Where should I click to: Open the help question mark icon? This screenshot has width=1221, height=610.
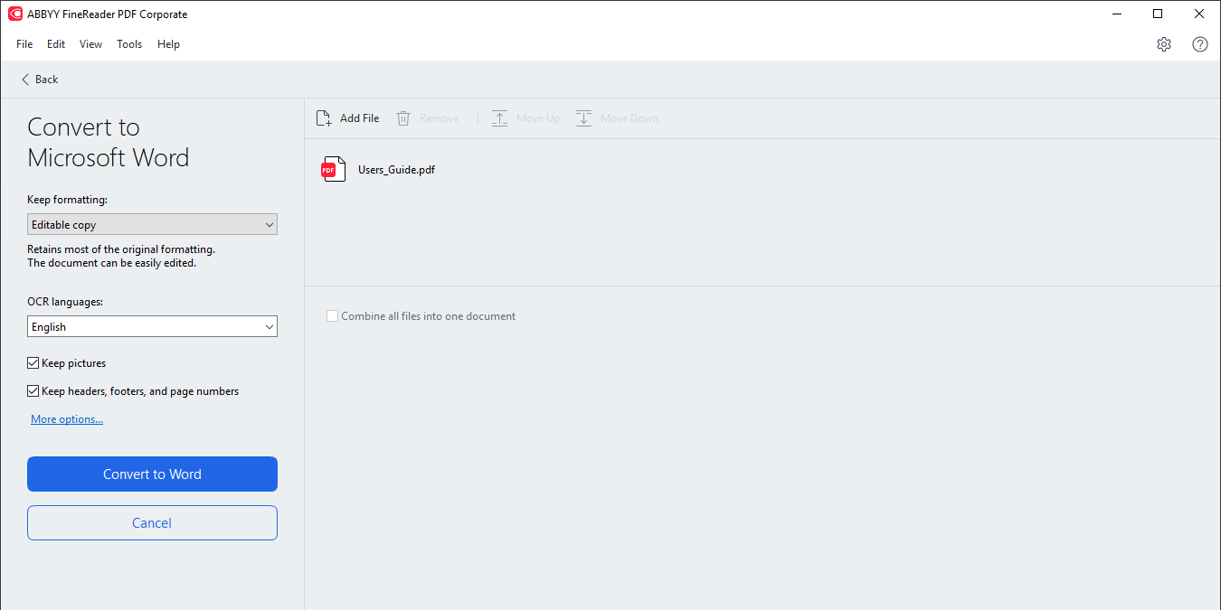point(1200,44)
